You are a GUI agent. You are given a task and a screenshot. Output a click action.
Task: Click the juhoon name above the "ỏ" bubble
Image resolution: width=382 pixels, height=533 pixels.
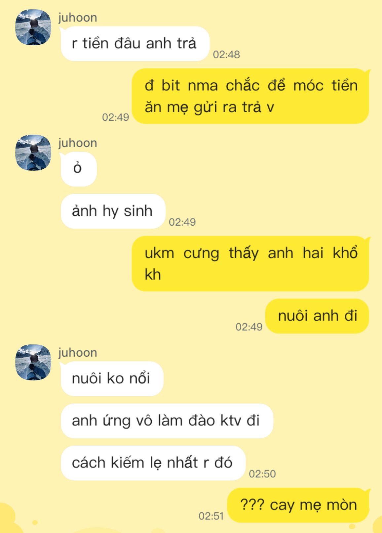(x=78, y=143)
